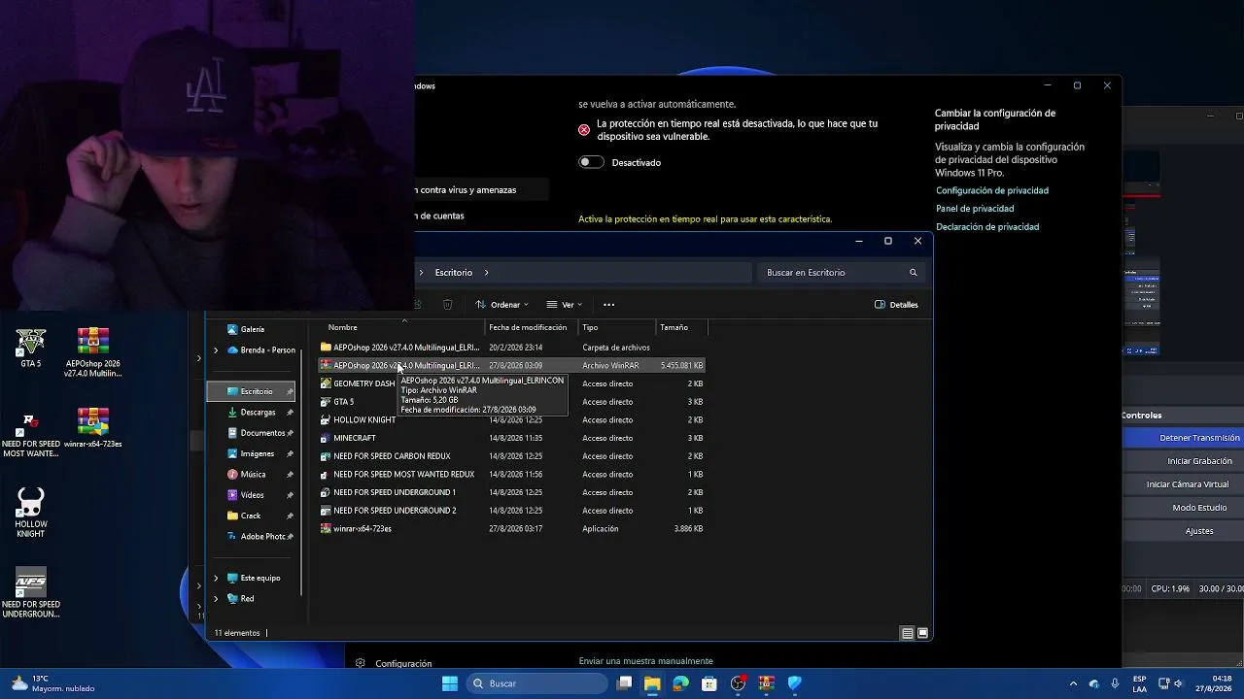Open the Ordenar sort dropdown
This screenshot has width=1244, height=699.
pos(501,305)
